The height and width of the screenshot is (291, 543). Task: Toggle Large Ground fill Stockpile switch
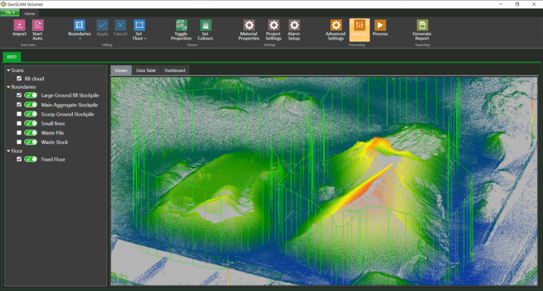click(31, 95)
